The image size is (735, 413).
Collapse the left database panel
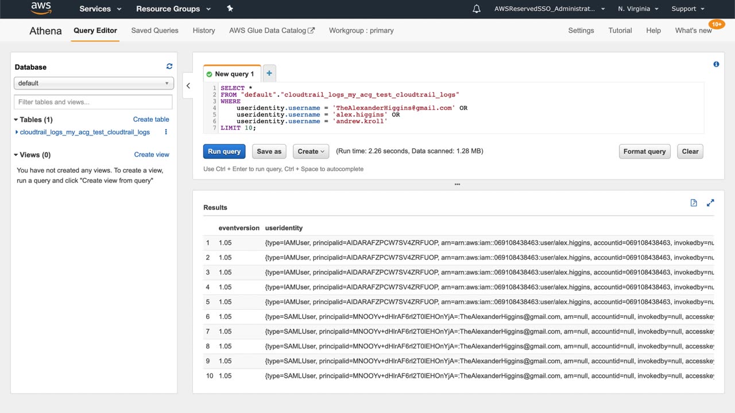click(x=188, y=86)
